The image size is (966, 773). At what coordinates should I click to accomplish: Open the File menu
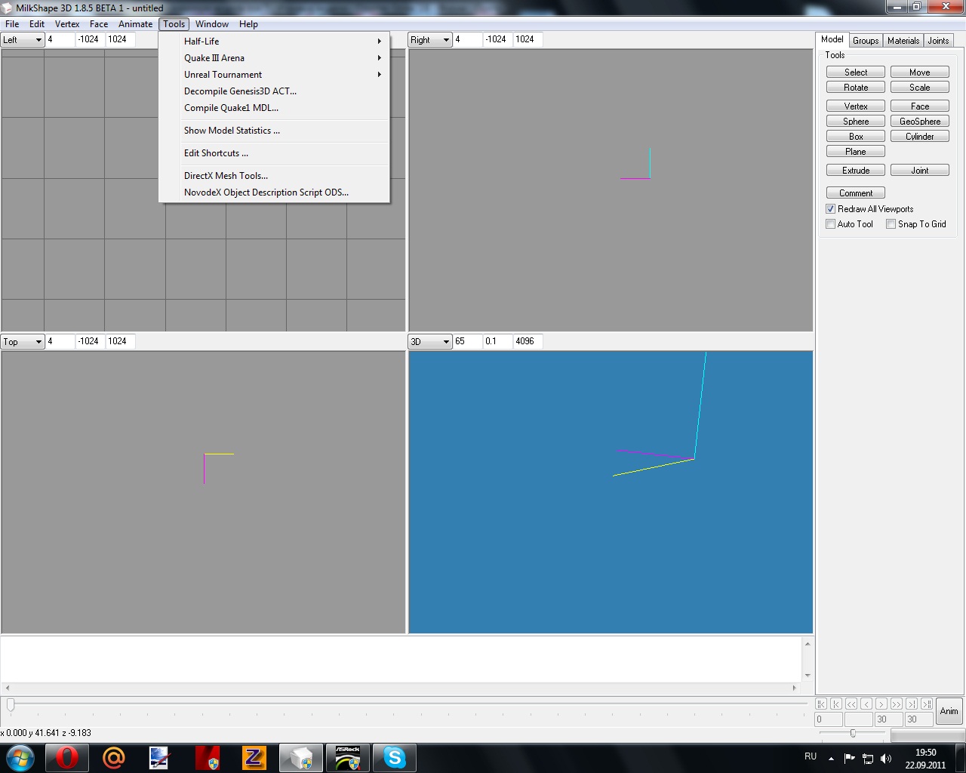(12, 24)
